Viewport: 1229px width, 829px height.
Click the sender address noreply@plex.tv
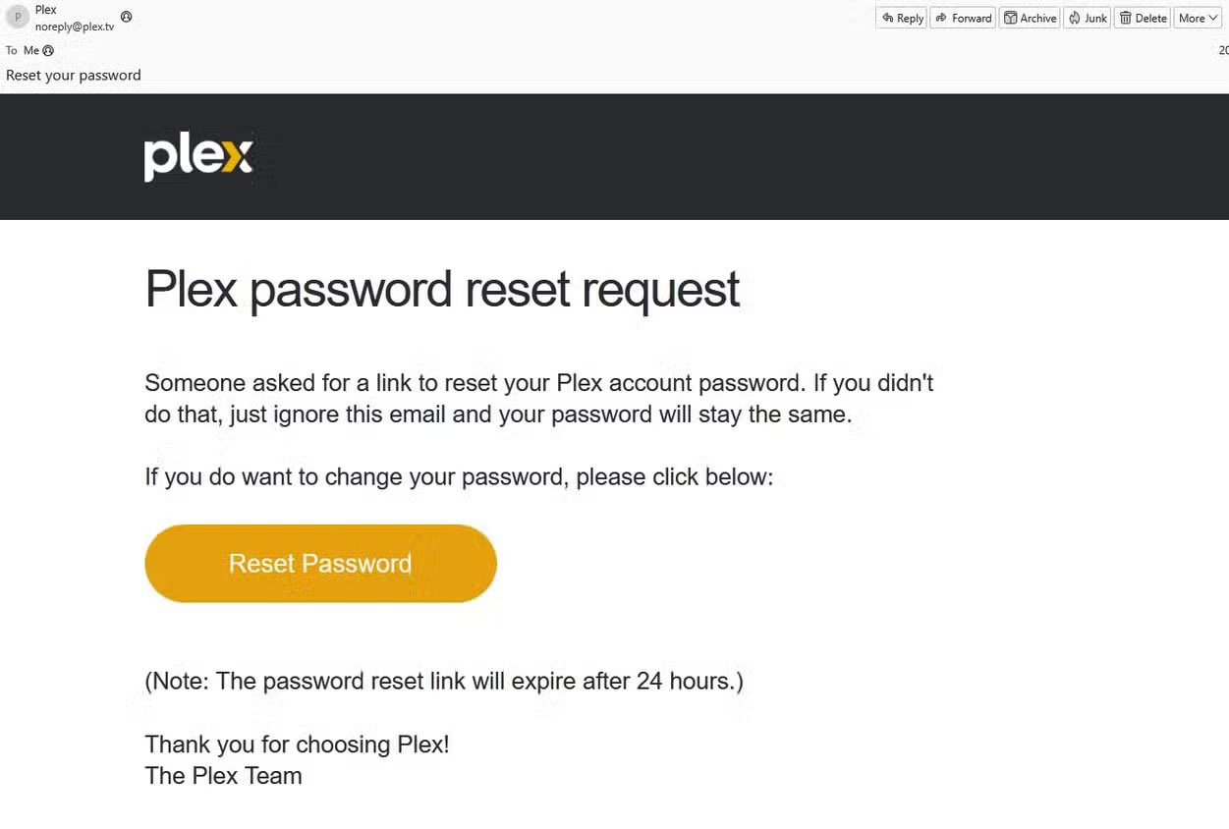tap(75, 27)
